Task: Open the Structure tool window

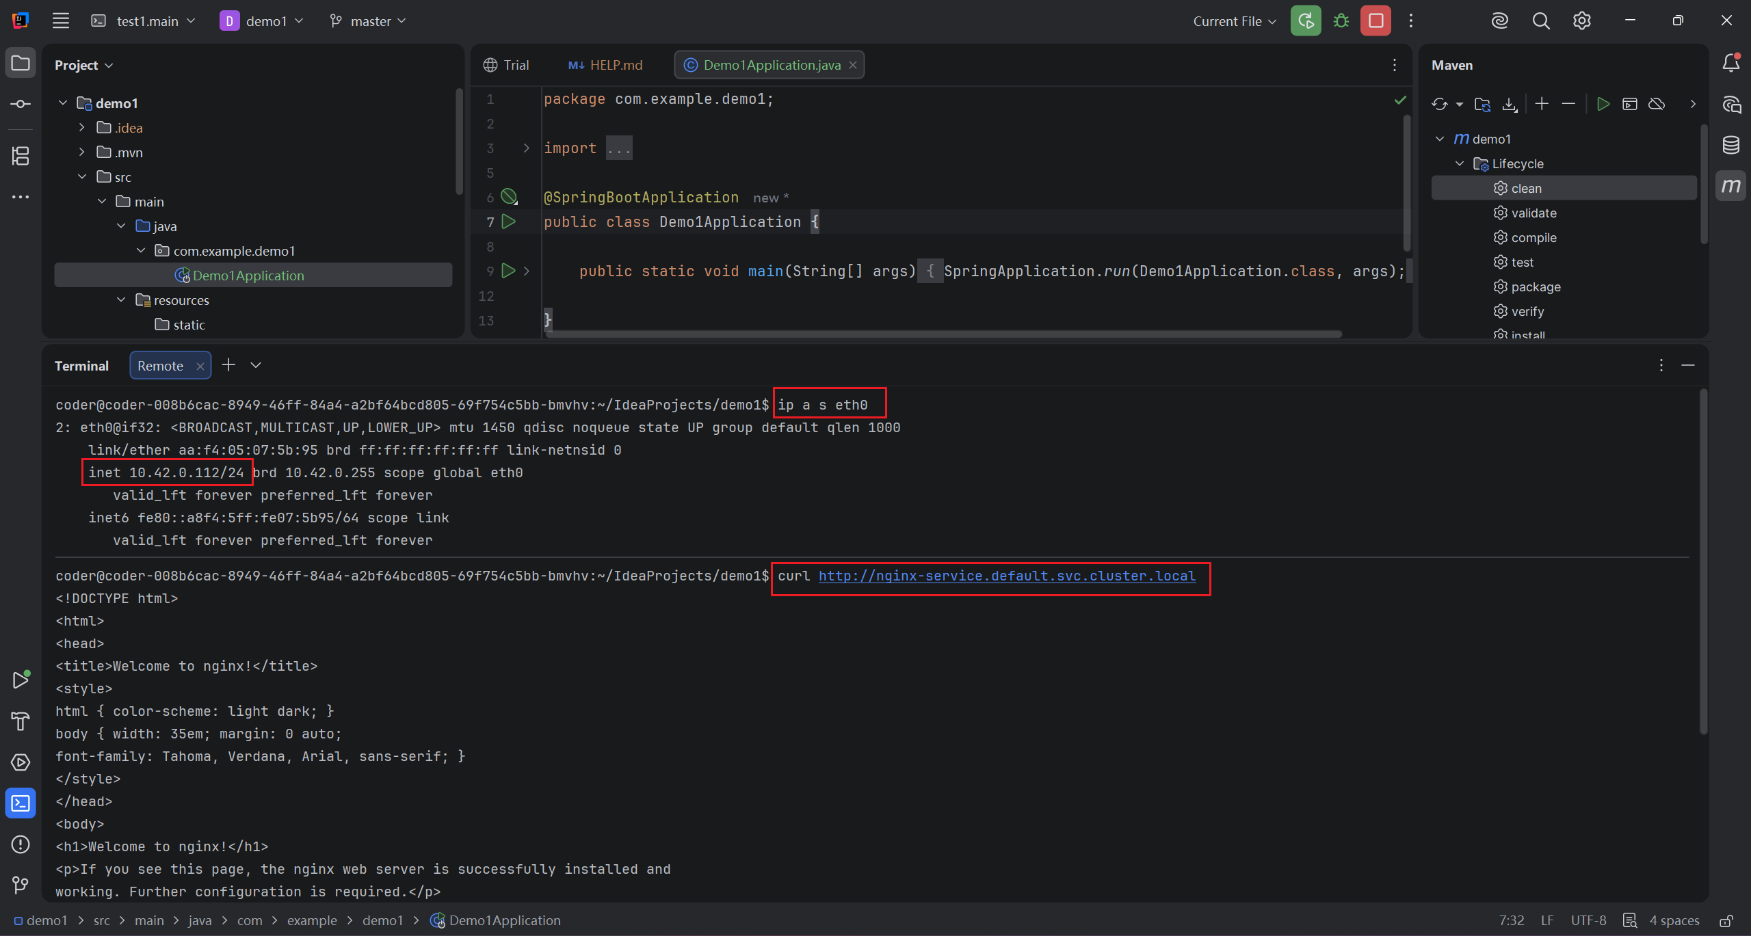Action: pos(21,156)
